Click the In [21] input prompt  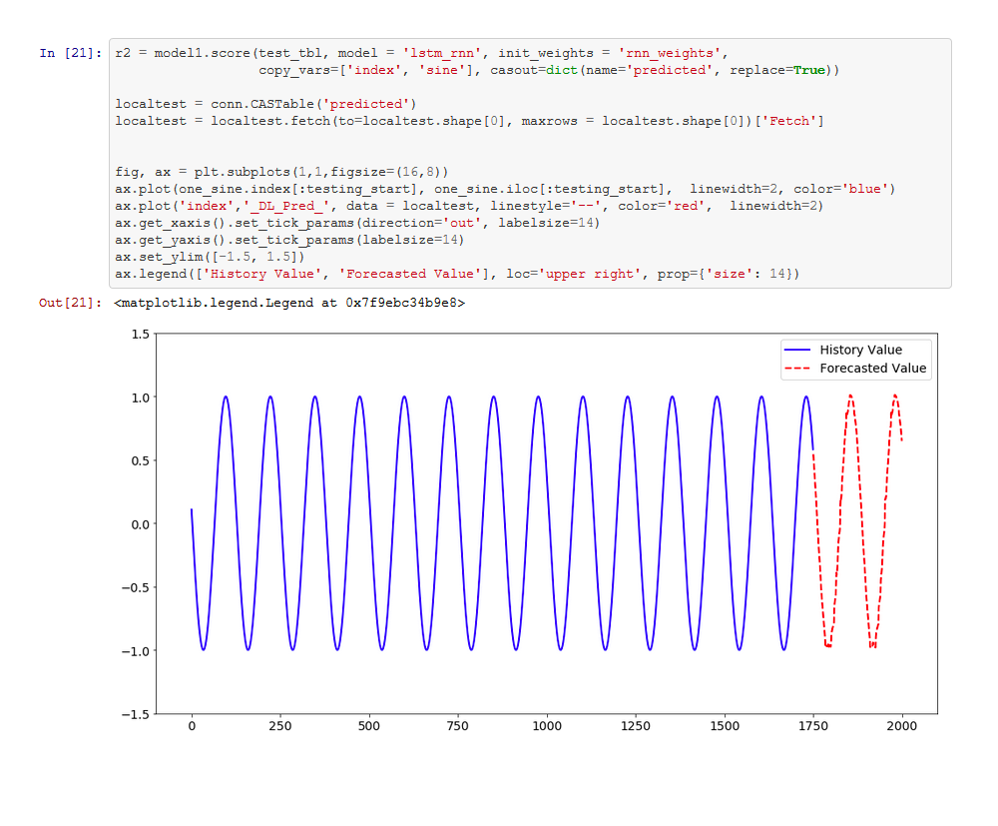pos(66,53)
